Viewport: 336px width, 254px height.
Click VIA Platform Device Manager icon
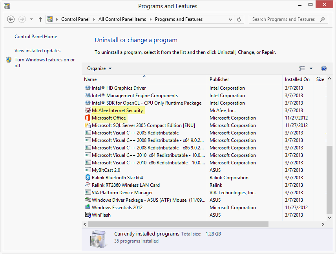[88, 192]
